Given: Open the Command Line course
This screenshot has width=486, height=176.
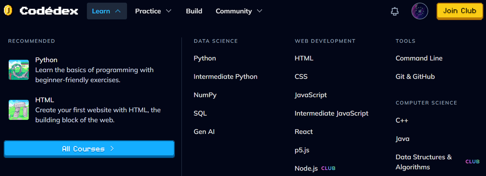Looking at the screenshot, I should pyautogui.click(x=419, y=58).
